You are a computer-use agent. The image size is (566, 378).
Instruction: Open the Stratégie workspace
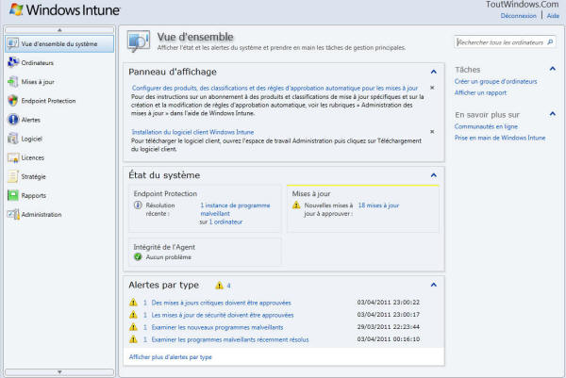tap(33, 176)
